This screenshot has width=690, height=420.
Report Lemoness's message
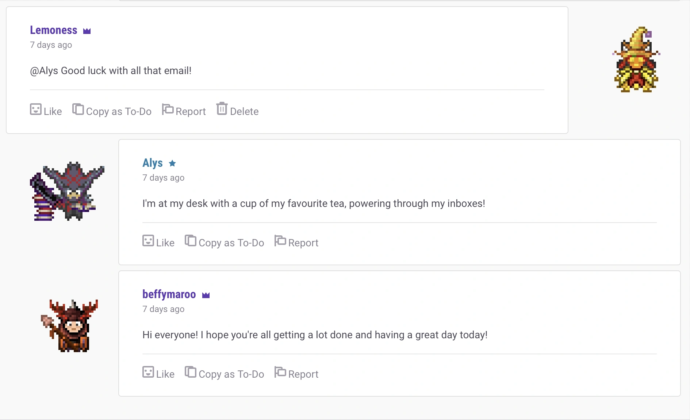[184, 111]
